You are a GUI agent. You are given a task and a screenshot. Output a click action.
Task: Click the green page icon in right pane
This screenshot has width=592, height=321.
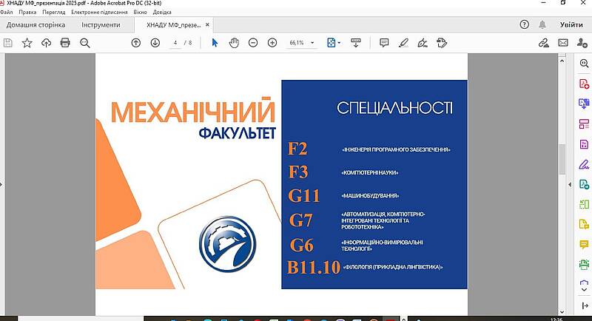tap(584, 184)
